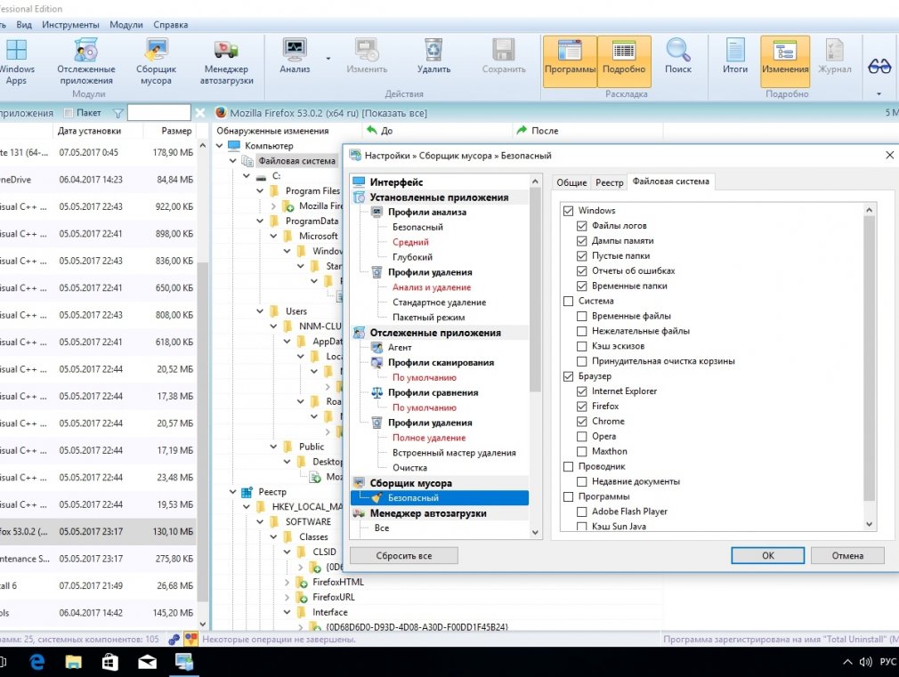Viewport: 899px width, 677px height.
Task: Collapse the Файловая система node
Action: click(x=233, y=161)
